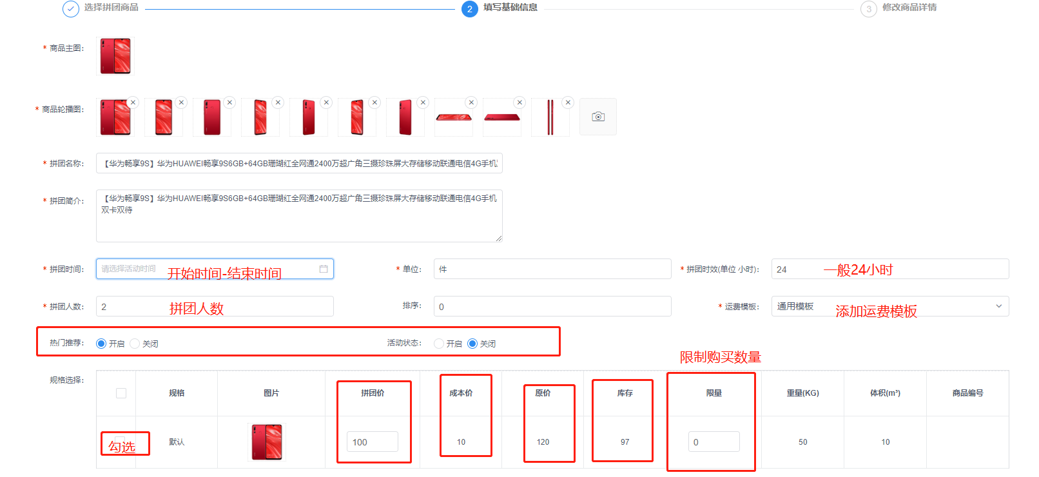Edit 限量 input showing 0

[714, 442]
